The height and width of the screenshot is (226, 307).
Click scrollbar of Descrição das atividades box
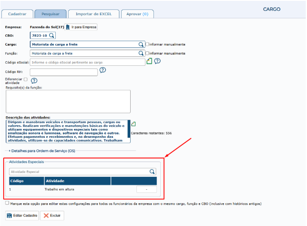point(129,129)
